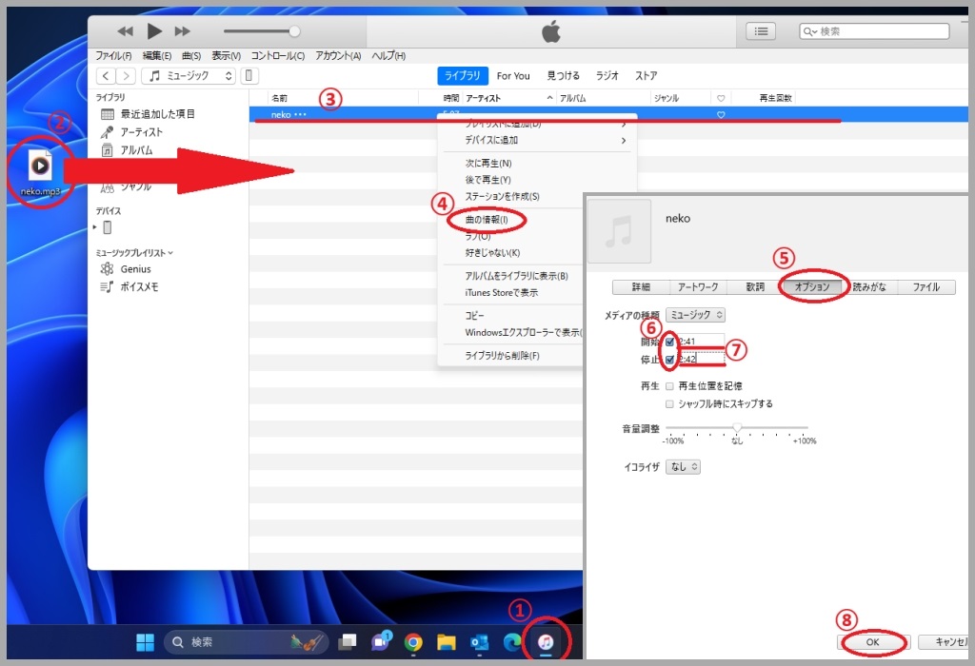Image resolution: width=975 pixels, height=666 pixels.
Task: Select the phone device in the sidebar
Action: pyautogui.click(x=108, y=227)
